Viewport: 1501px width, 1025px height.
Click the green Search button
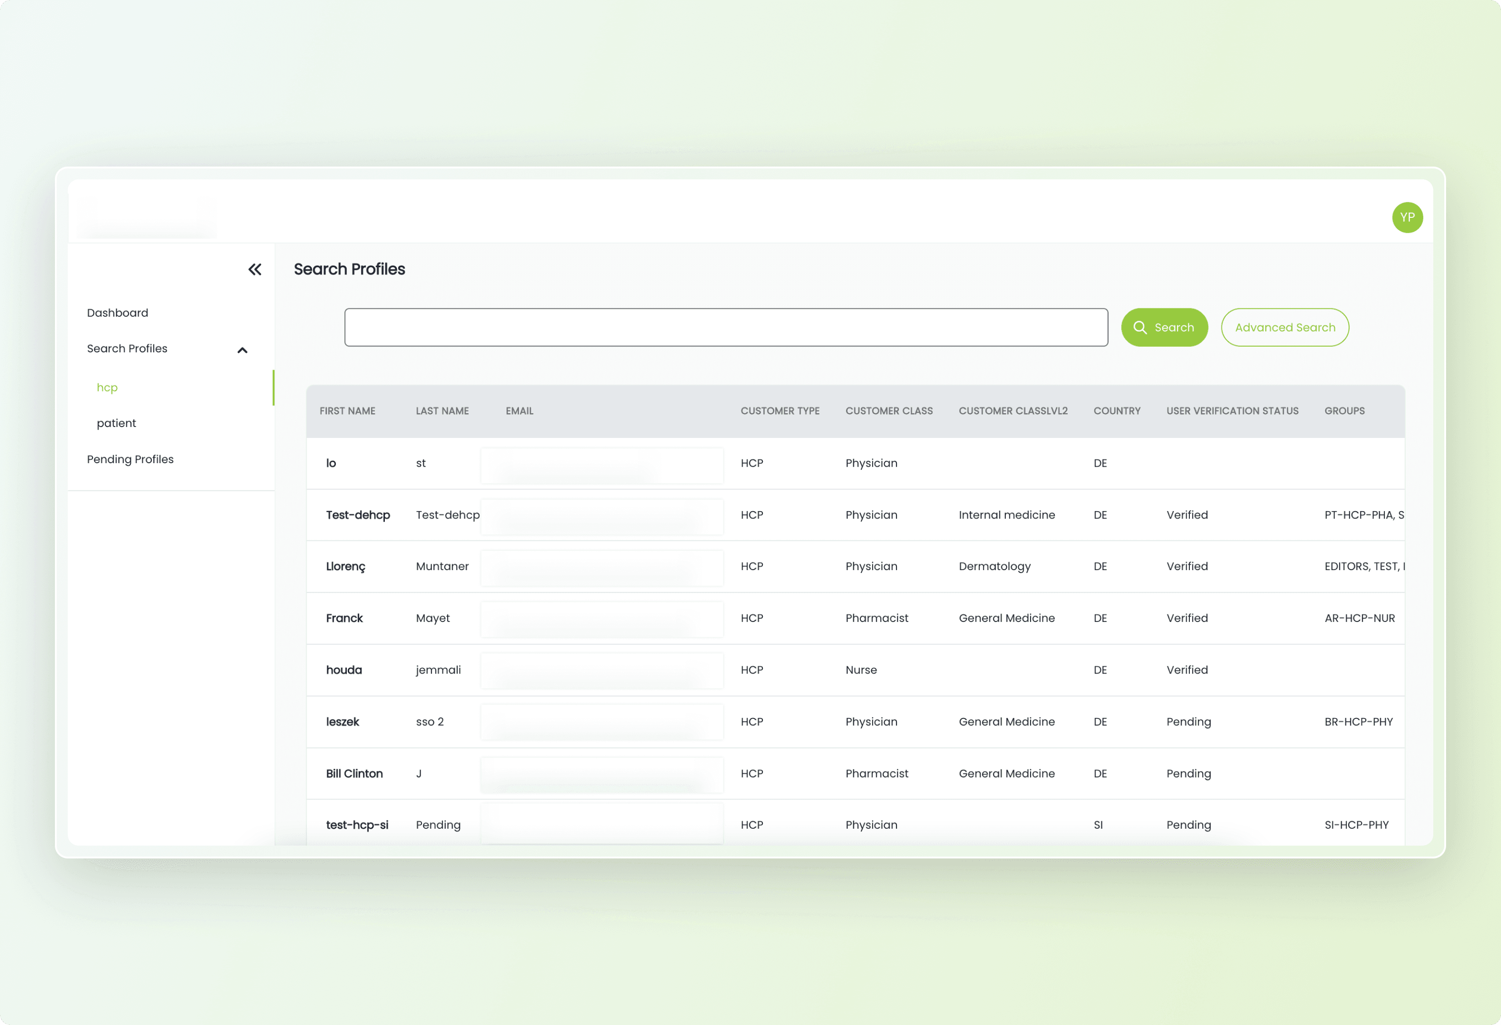(x=1165, y=328)
